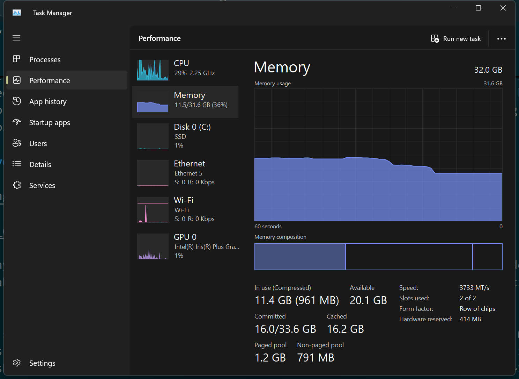The height and width of the screenshot is (379, 519).
Task: Click the 60 seconds graph axis label
Action: pyautogui.click(x=268, y=227)
